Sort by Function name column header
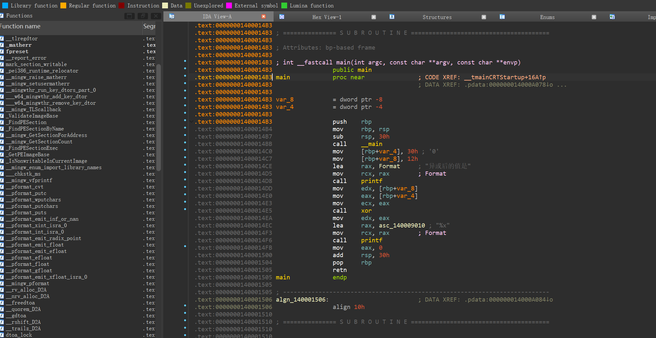The height and width of the screenshot is (338, 656). (70, 26)
